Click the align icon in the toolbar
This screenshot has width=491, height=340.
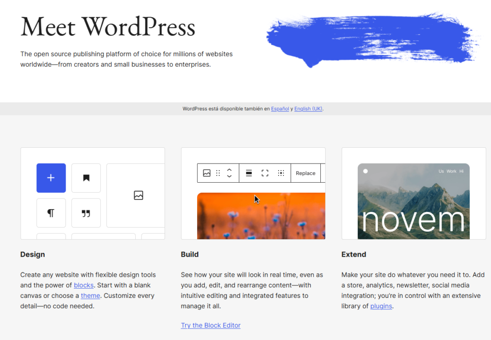(x=249, y=173)
